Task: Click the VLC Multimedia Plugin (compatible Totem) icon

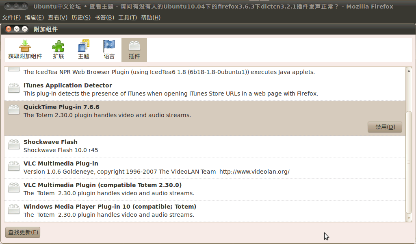Action: coord(13,187)
